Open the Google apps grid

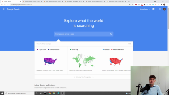pos(160,9)
